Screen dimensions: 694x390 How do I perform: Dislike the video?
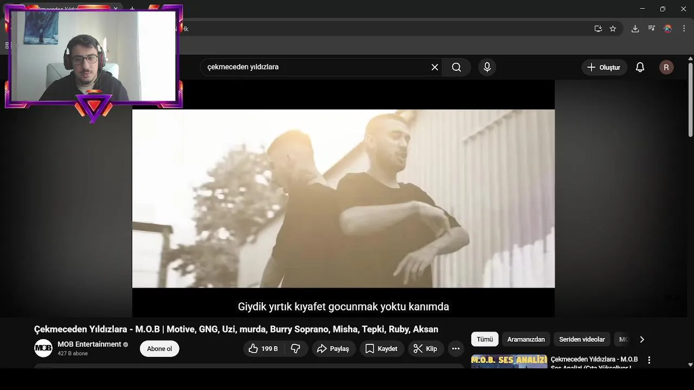[x=296, y=349]
